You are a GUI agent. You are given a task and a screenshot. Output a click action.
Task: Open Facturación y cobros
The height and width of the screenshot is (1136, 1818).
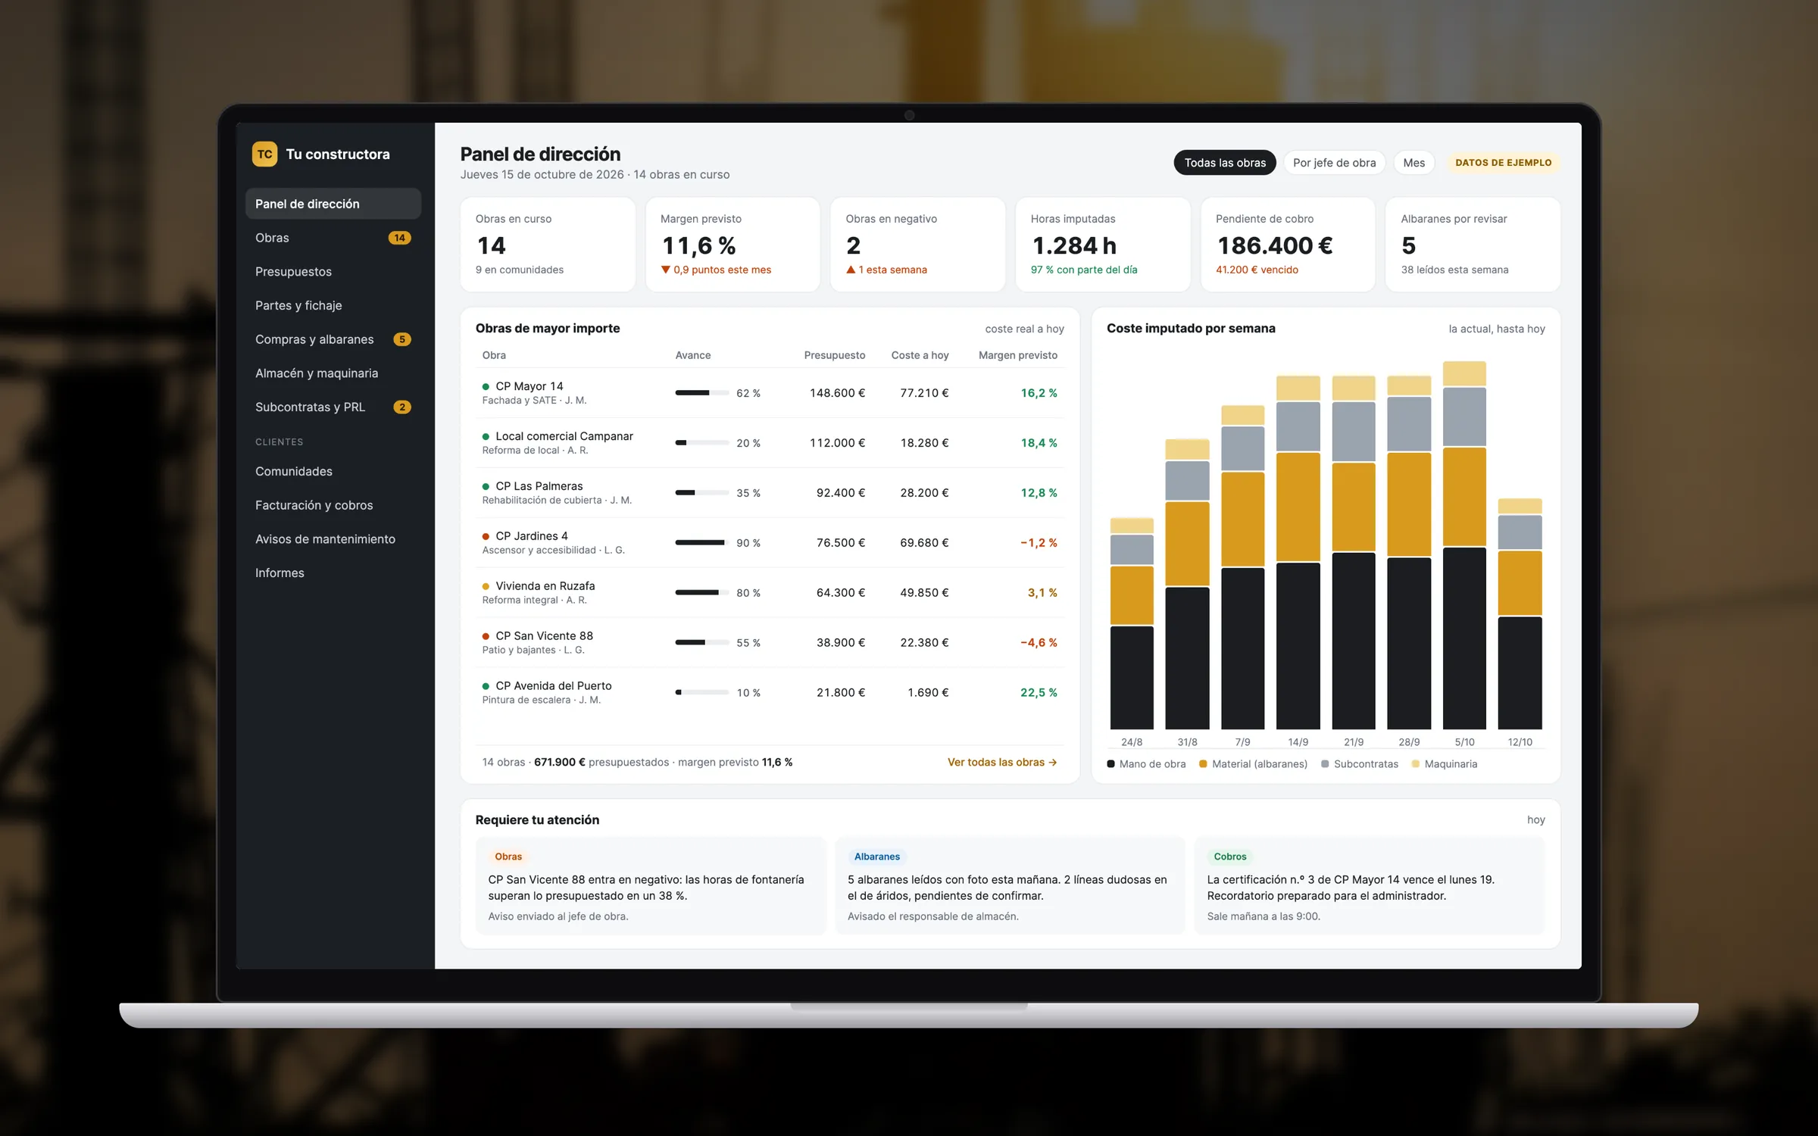[333, 505]
